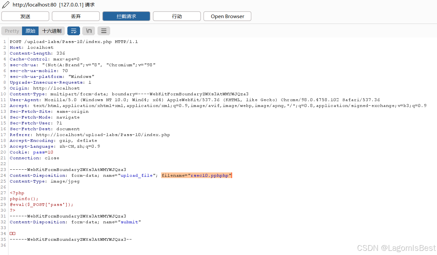The width and height of the screenshot is (437, 255).
Task: Click the Sec-Fetch-Dest: document line
Action: pos(45,129)
